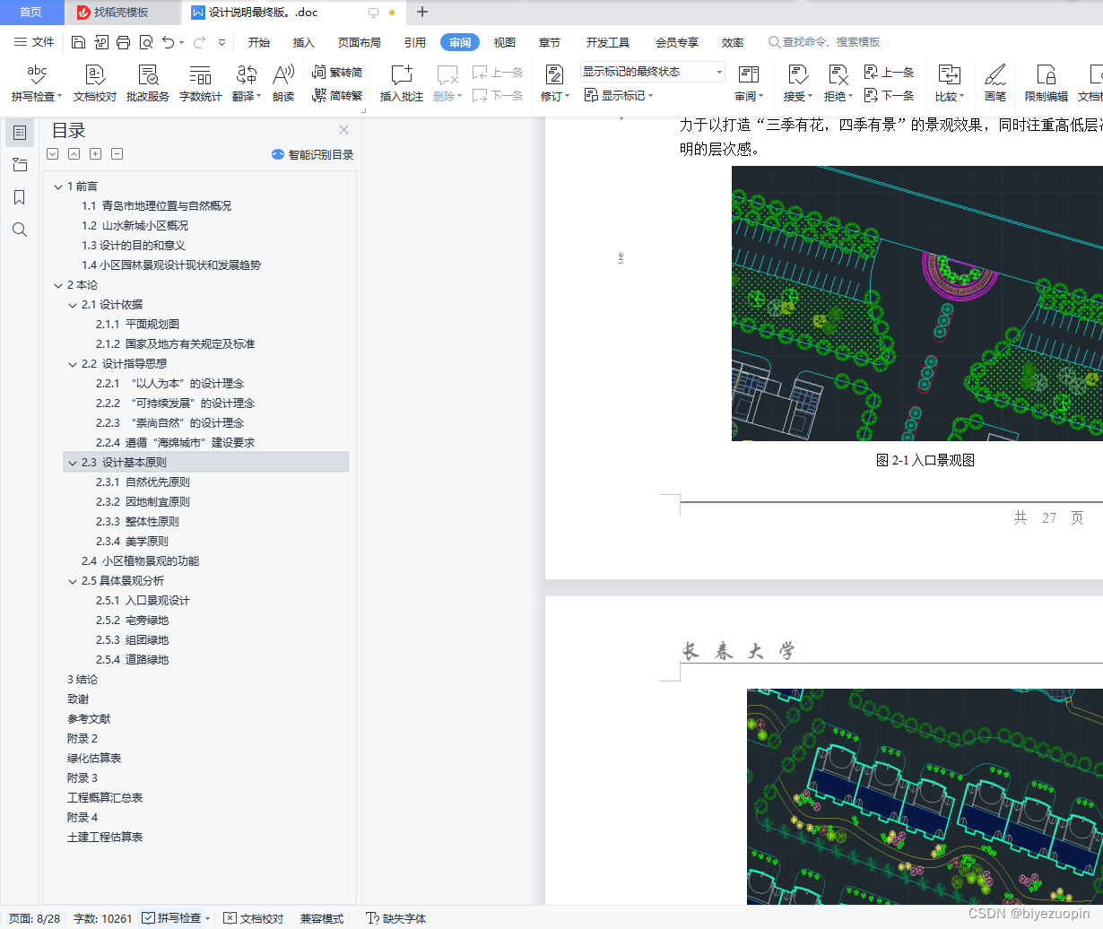Collapse the '1 前言' outline node

click(x=58, y=187)
